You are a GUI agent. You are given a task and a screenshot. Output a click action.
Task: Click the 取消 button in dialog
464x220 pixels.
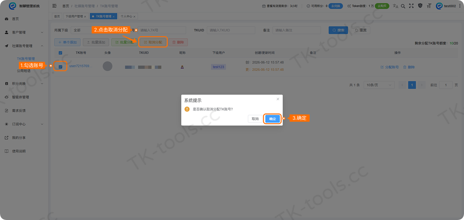255,119
